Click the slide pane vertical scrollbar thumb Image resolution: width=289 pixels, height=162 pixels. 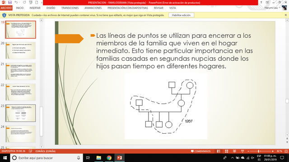(x=287, y=101)
